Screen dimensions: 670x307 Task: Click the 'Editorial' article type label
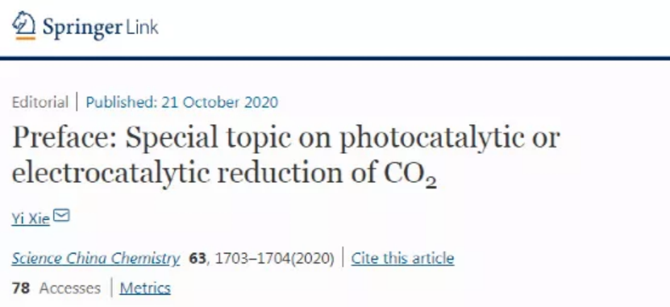pos(40,102)
